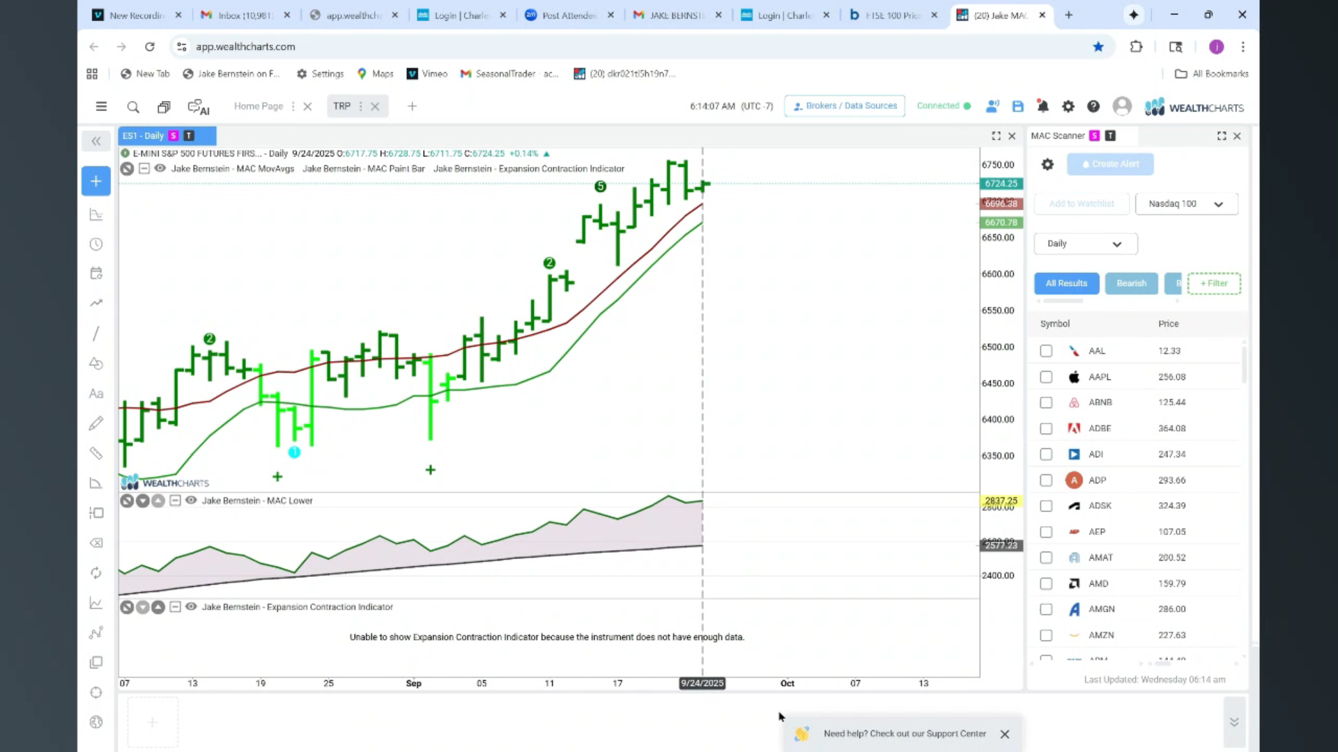Click the blue plus add button
This screenshot has width=1338, height=752.
[96, 181]
